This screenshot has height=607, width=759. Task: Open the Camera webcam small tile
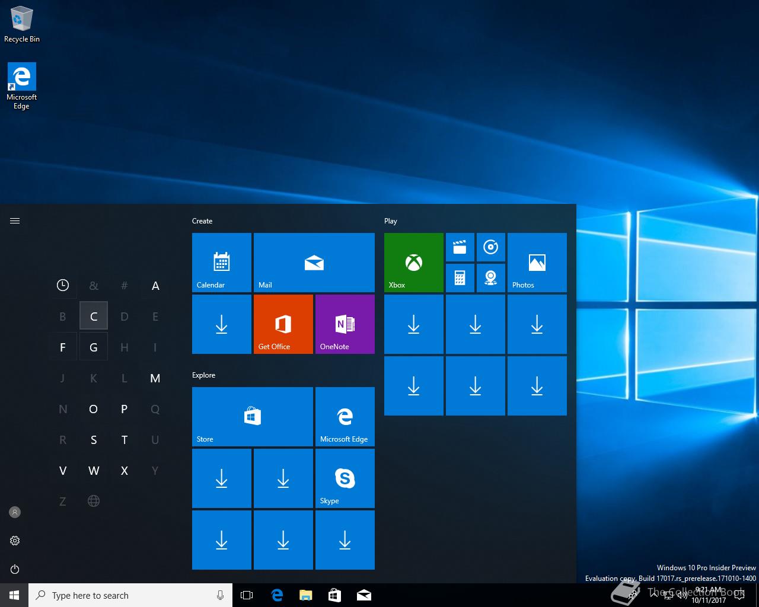point(491,278)
